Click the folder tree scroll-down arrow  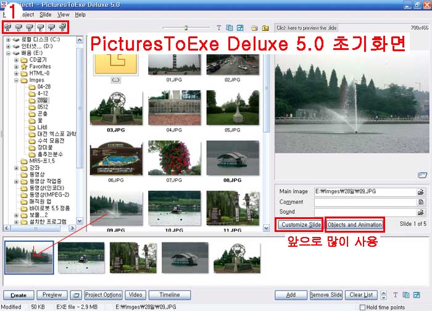[x=80, y=221]
